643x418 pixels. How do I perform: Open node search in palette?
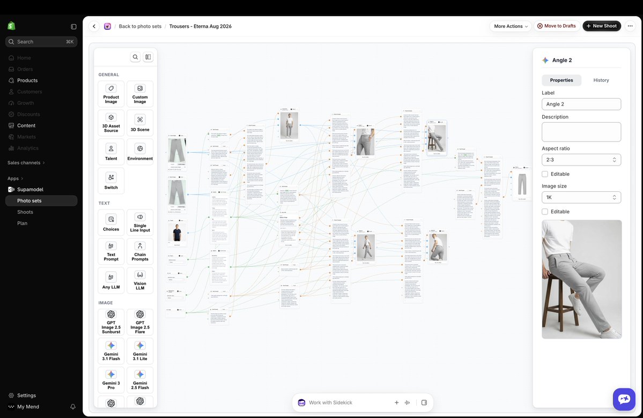click(x=135, y=57)
